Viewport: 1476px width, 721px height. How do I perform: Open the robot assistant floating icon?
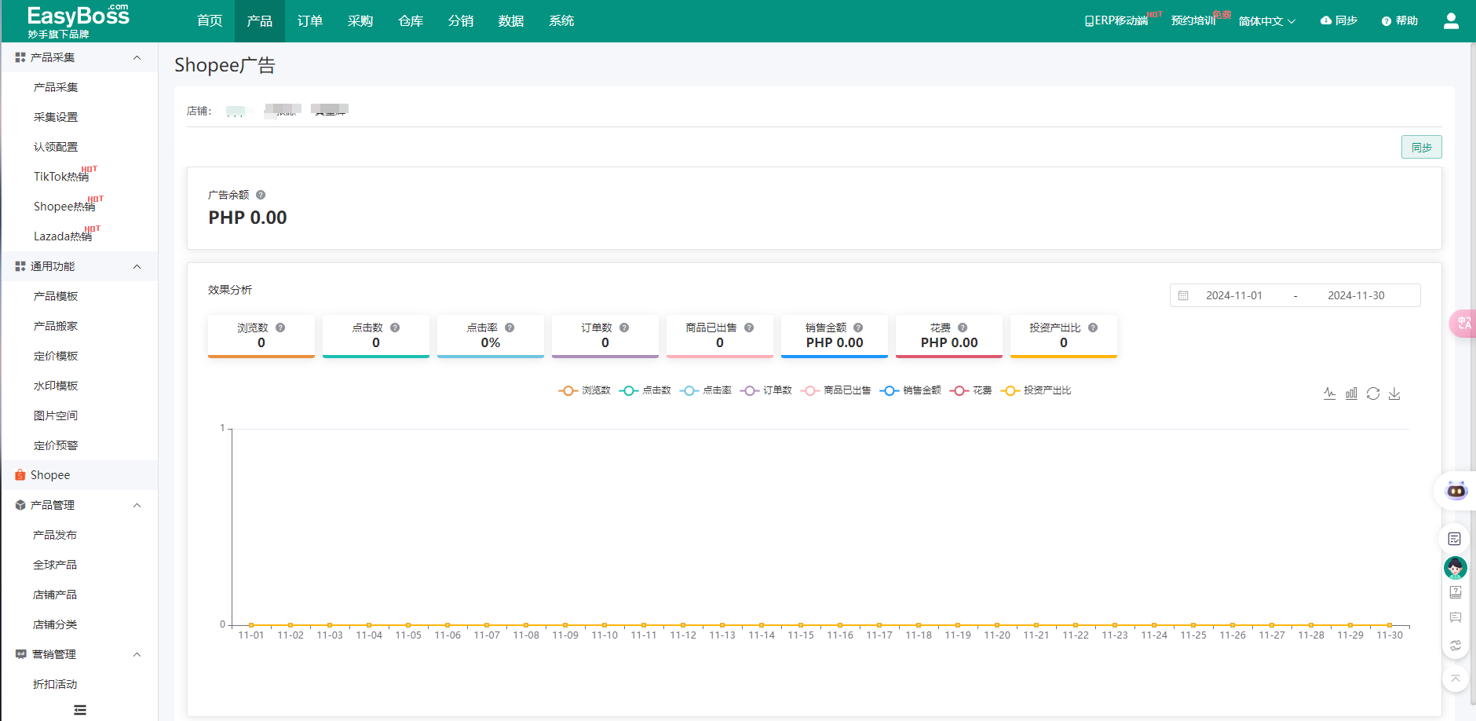[1456, 491]
